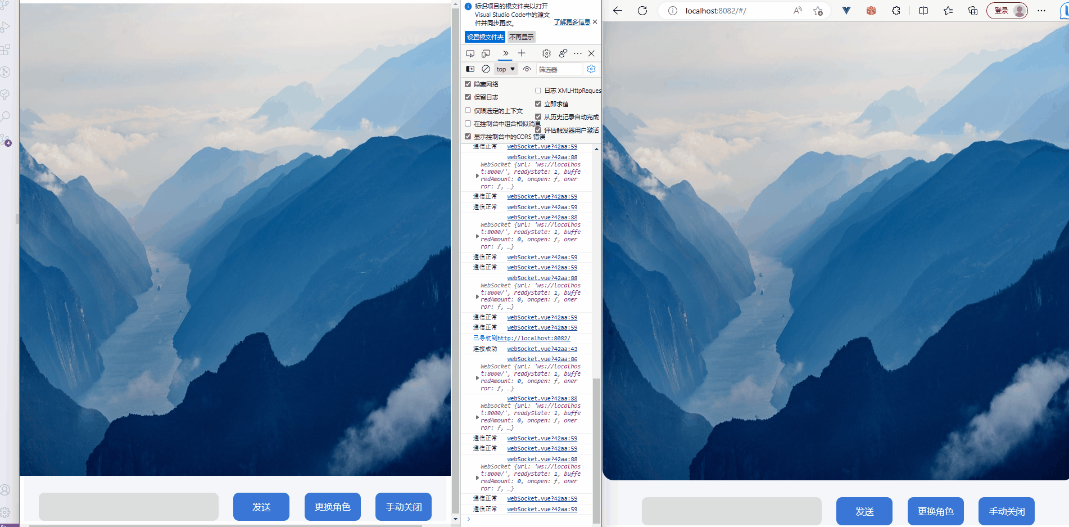Uncheck the 保留日志 checkbox
1069x527 pixels.
[468, 97]
